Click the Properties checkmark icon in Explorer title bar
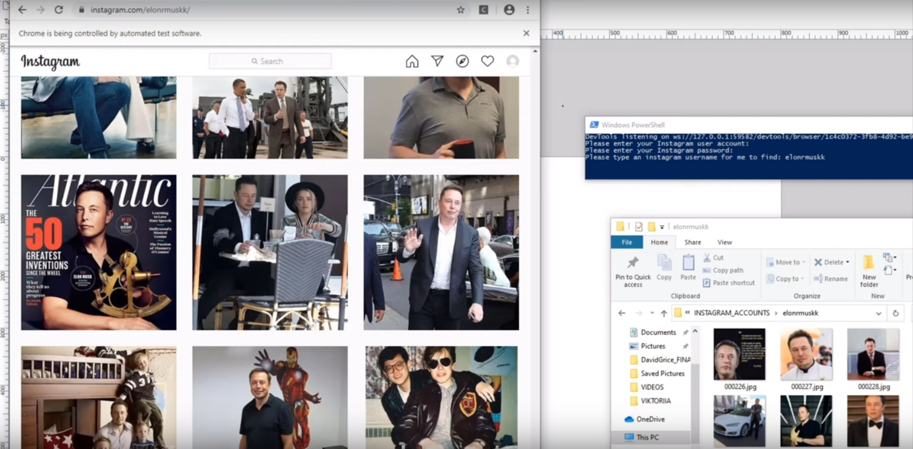 [638, 227]
